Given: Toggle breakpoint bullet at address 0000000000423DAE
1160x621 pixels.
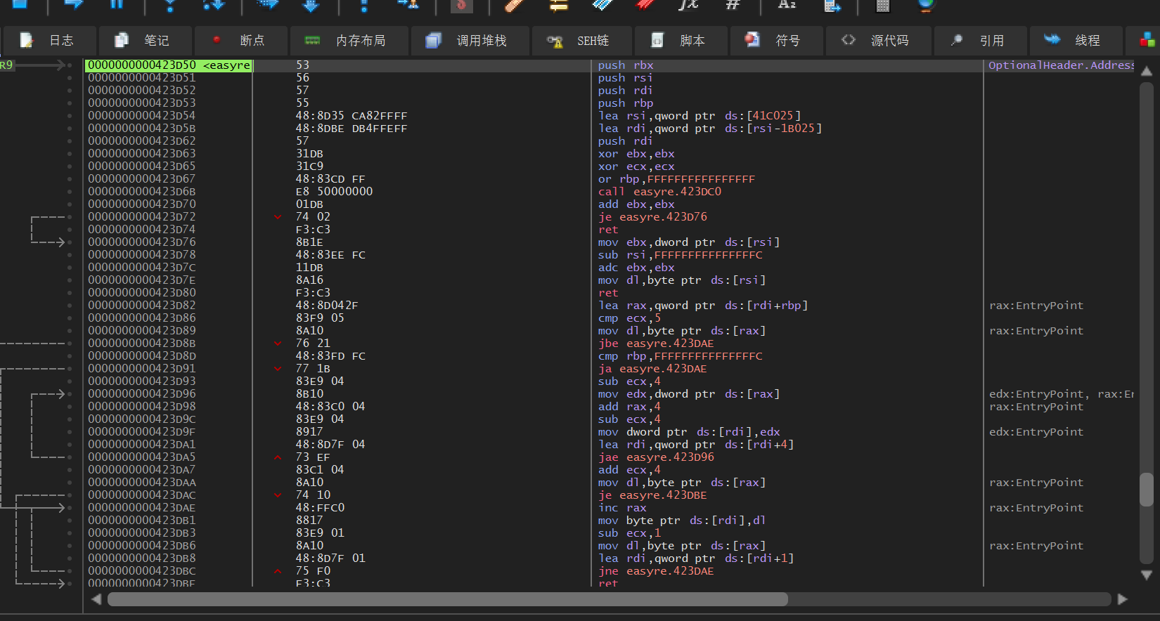Looking at the screenshot, I should point(70,508).
